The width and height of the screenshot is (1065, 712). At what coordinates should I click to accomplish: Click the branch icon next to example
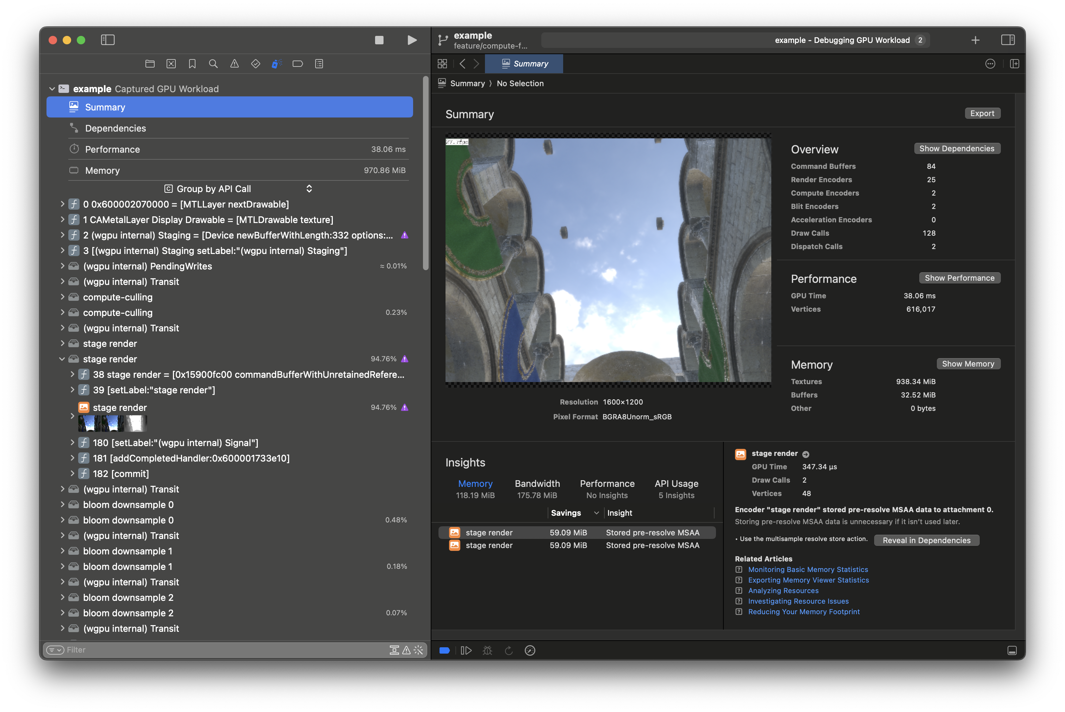(x=443, y=40)
